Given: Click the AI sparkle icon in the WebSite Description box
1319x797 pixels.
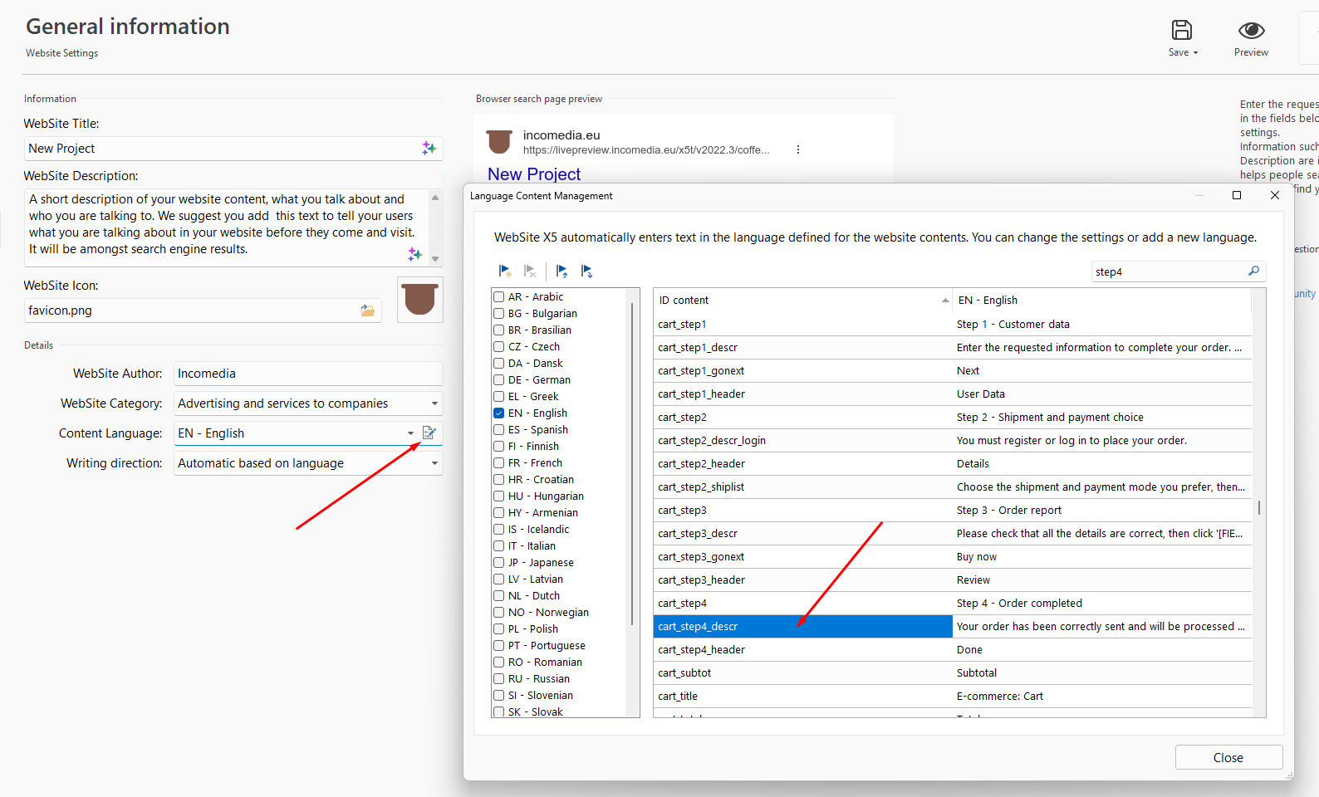Looking at the screenshot, I should click(414, 253).
